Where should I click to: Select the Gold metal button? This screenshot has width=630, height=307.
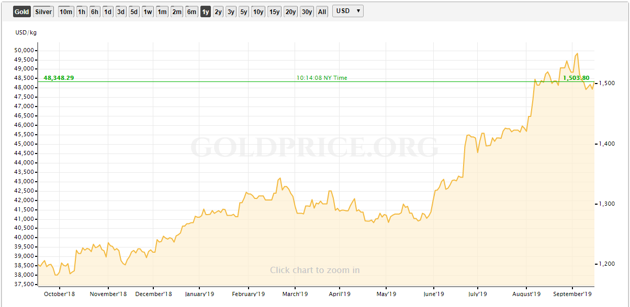tap(22, 11)
